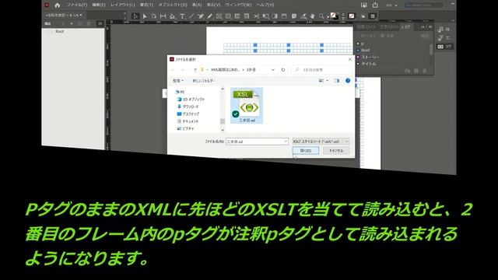Click the タグ button in right dock
Image resolution: width=498 pixels, height=280 pixels.
coord(444,47)
